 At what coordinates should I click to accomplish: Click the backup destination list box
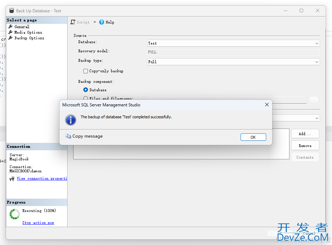[x=181, y=144]
